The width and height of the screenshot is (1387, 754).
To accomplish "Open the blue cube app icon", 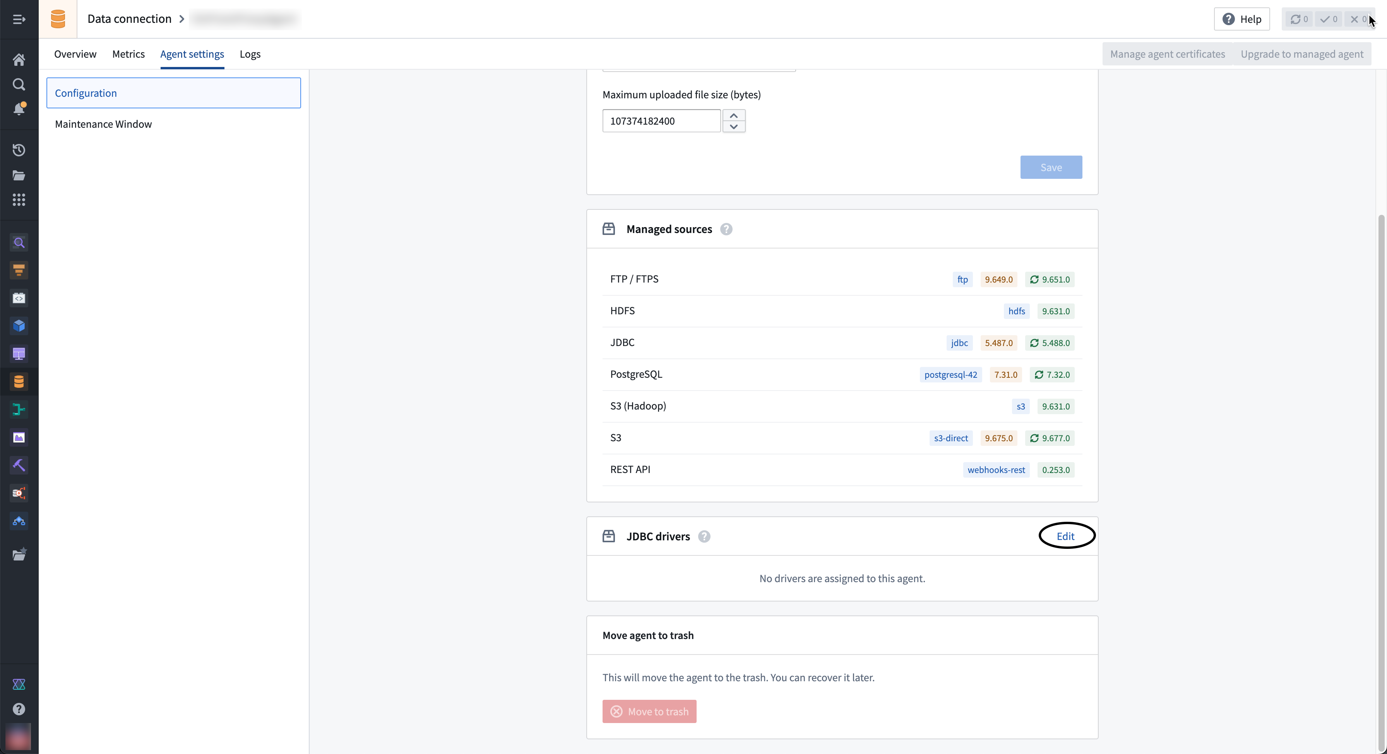I will [19, 326].
